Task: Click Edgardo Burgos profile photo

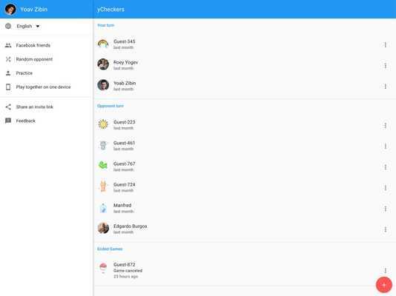Action: [x=103, y=228]
